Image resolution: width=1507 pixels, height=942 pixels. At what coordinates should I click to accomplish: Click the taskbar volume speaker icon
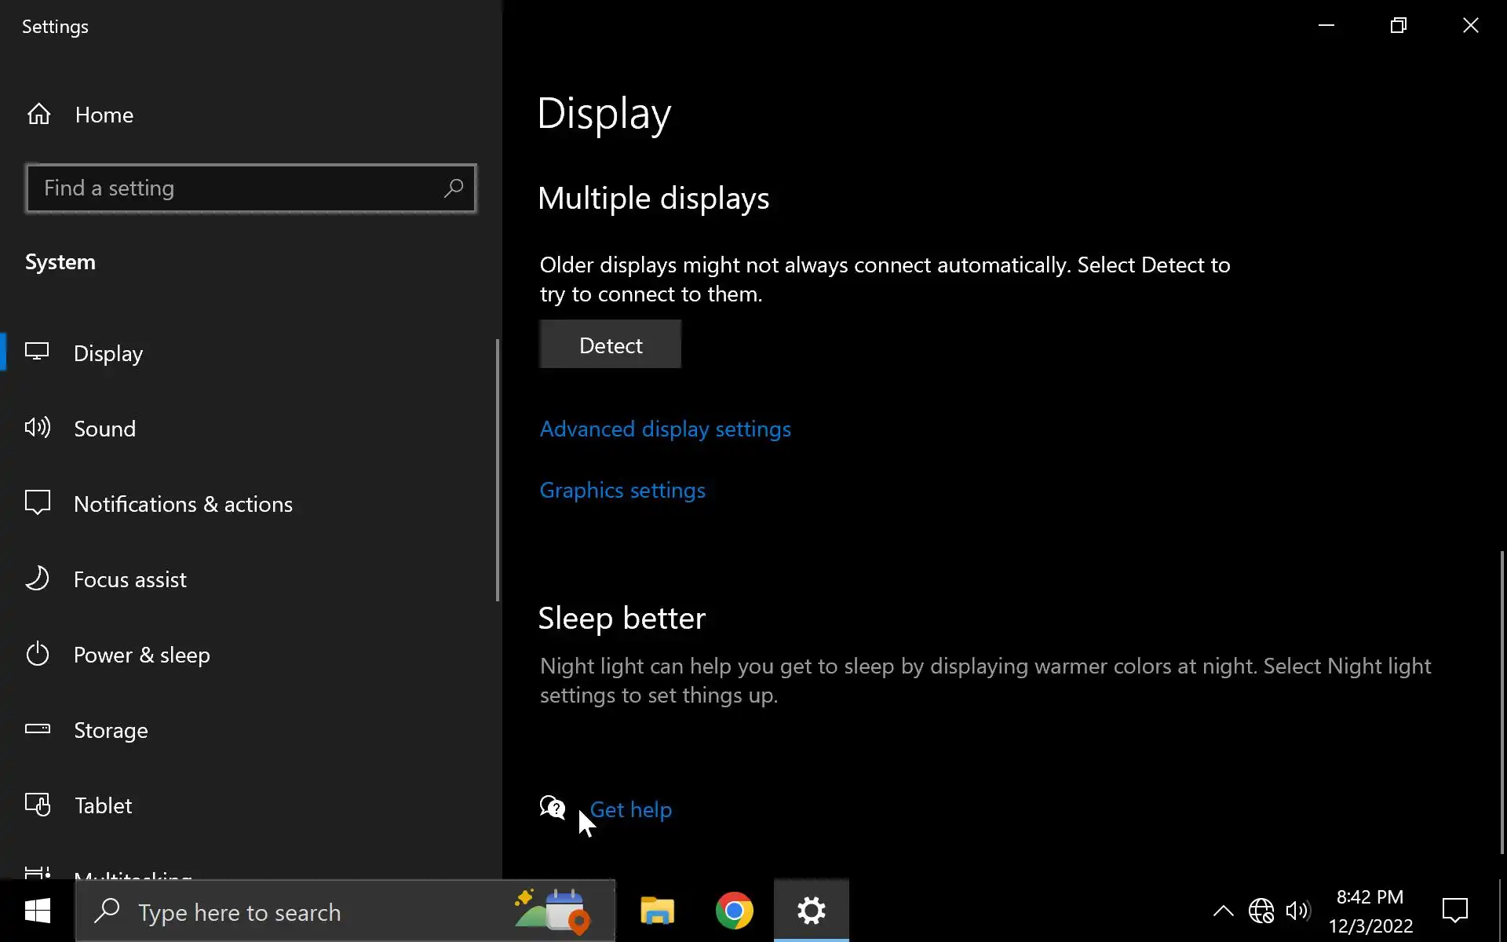click(1297, 911)
